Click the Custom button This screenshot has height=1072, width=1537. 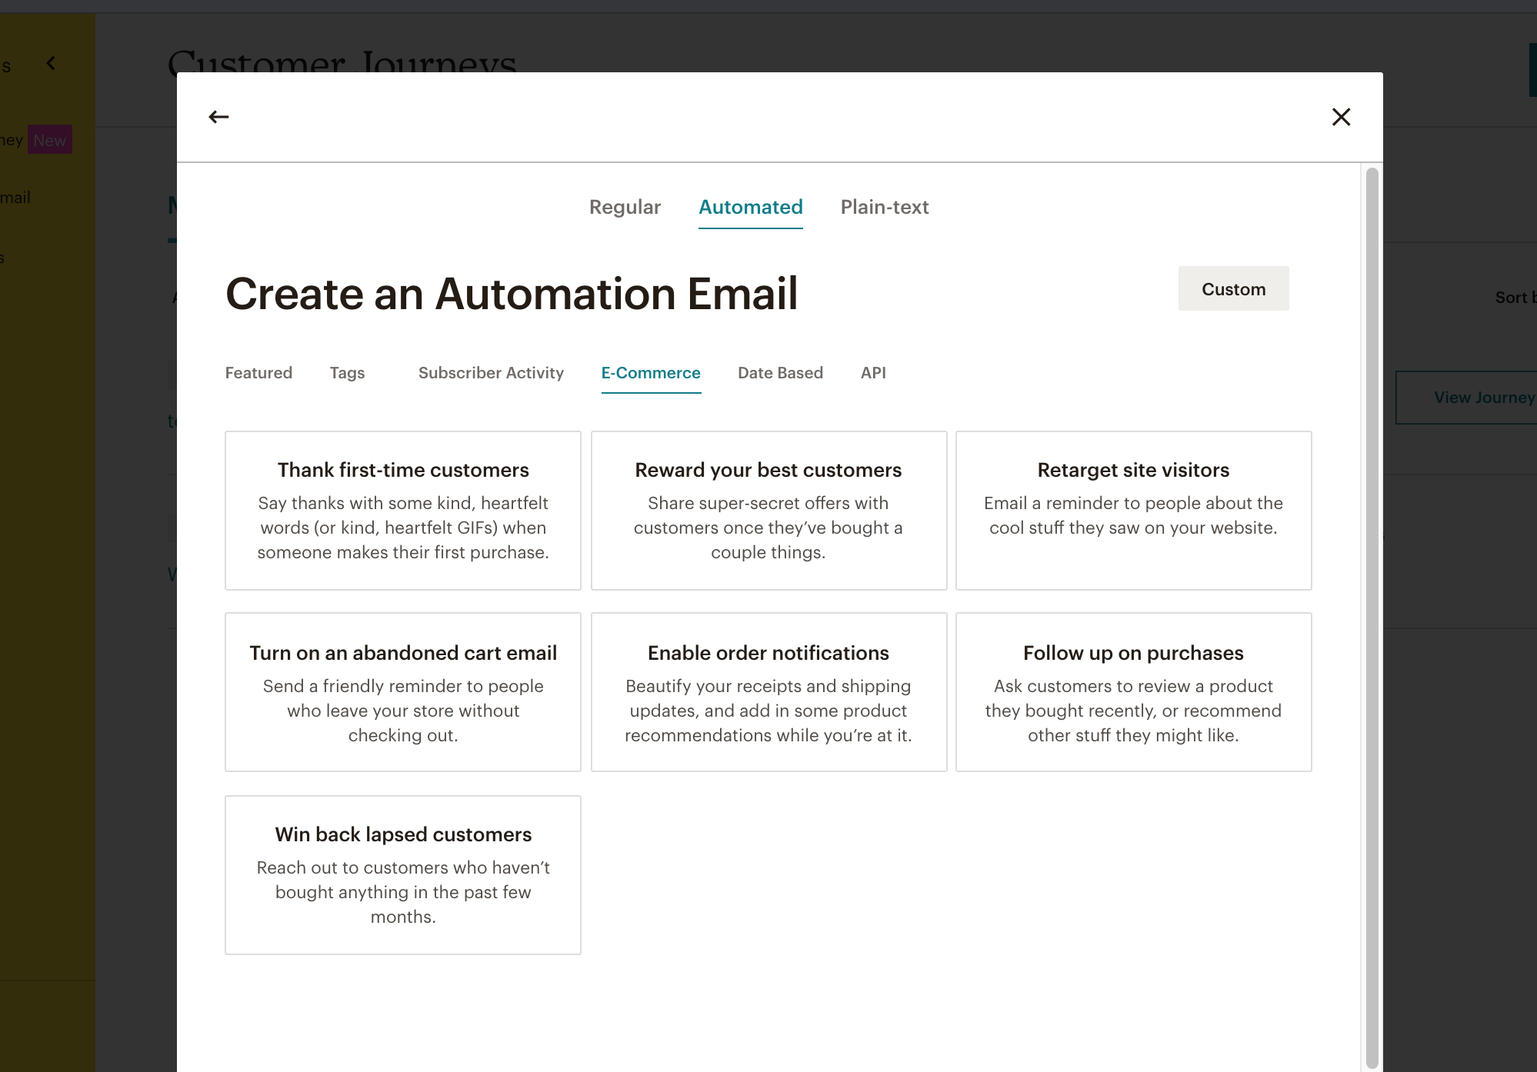[x=1233, y=289]
